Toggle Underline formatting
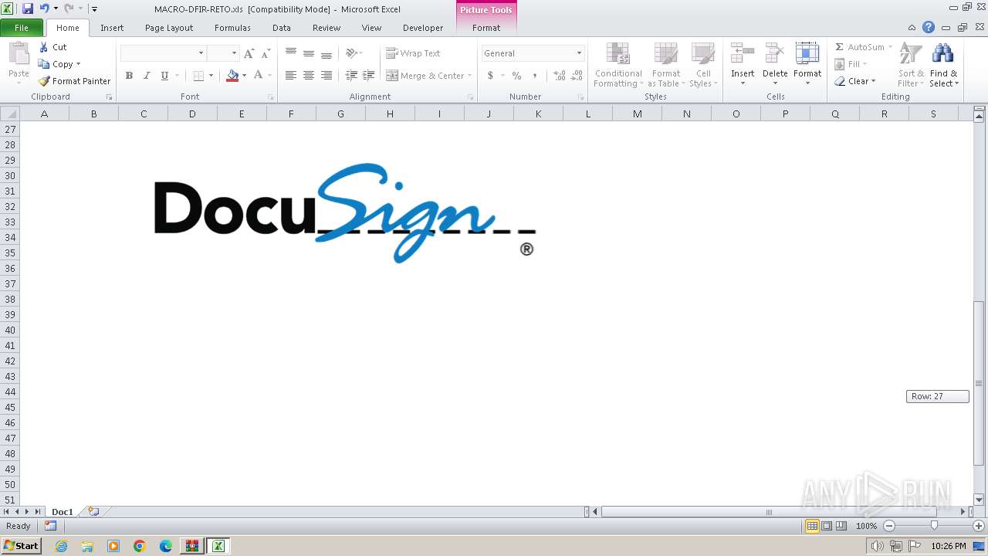Image resolution: width=988 pixels, height=556 pixels. point(164,76)
